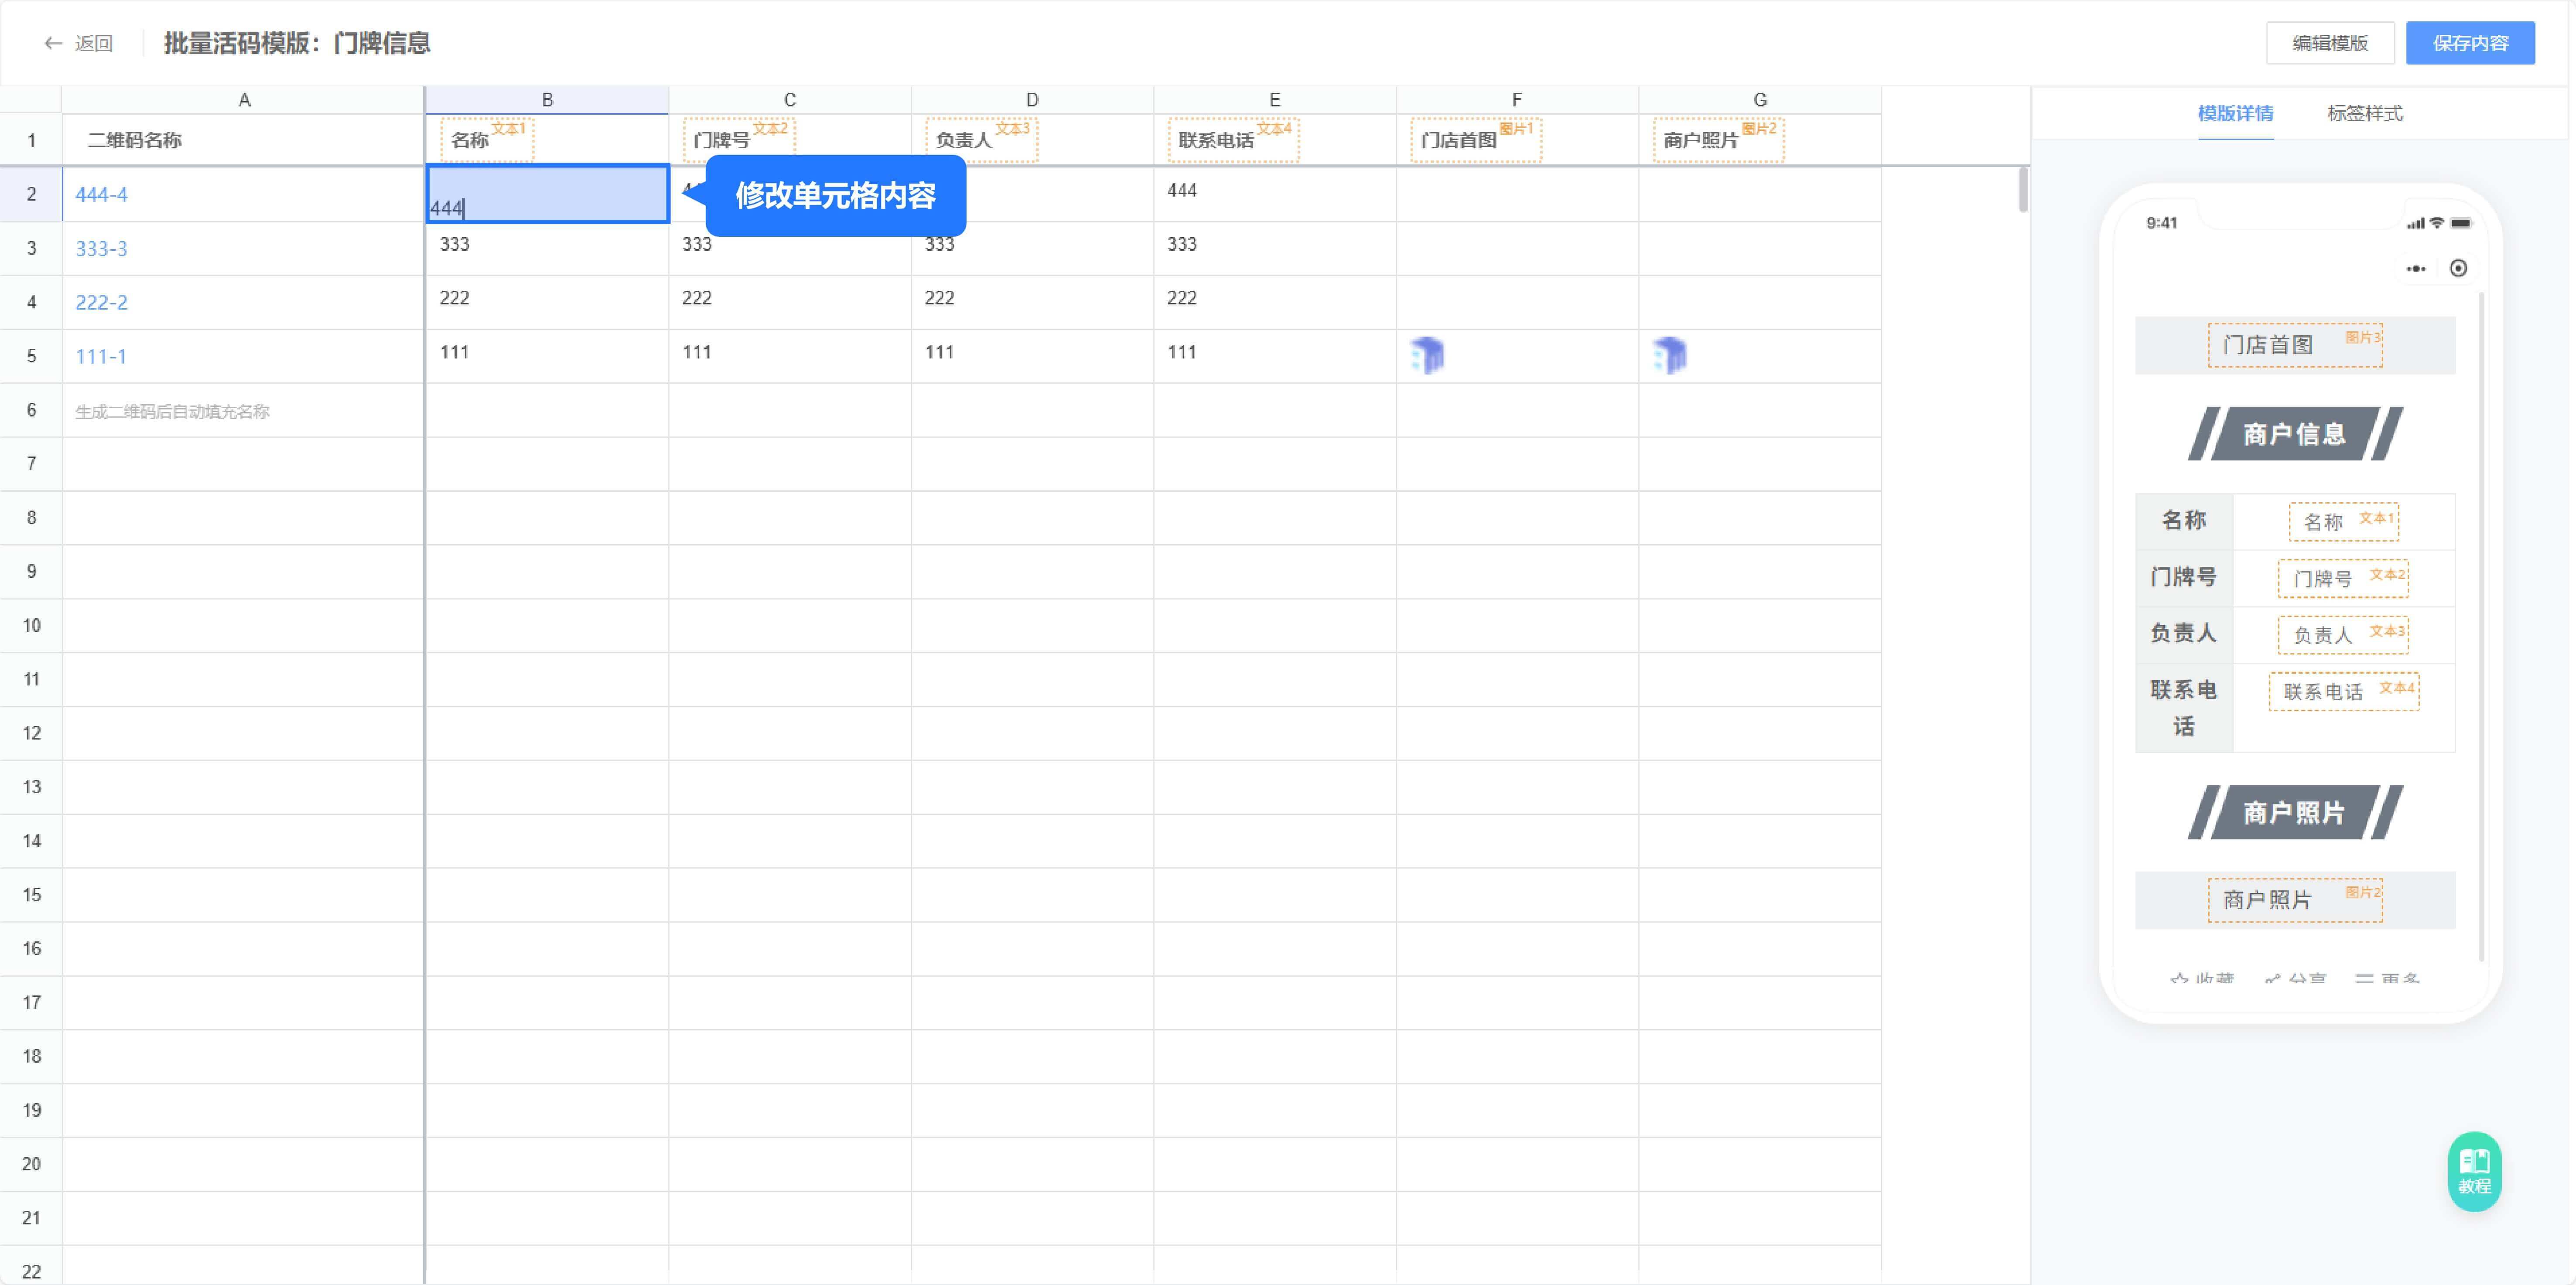Click the 联系电话 cell containing 444

coord(1274,194)
